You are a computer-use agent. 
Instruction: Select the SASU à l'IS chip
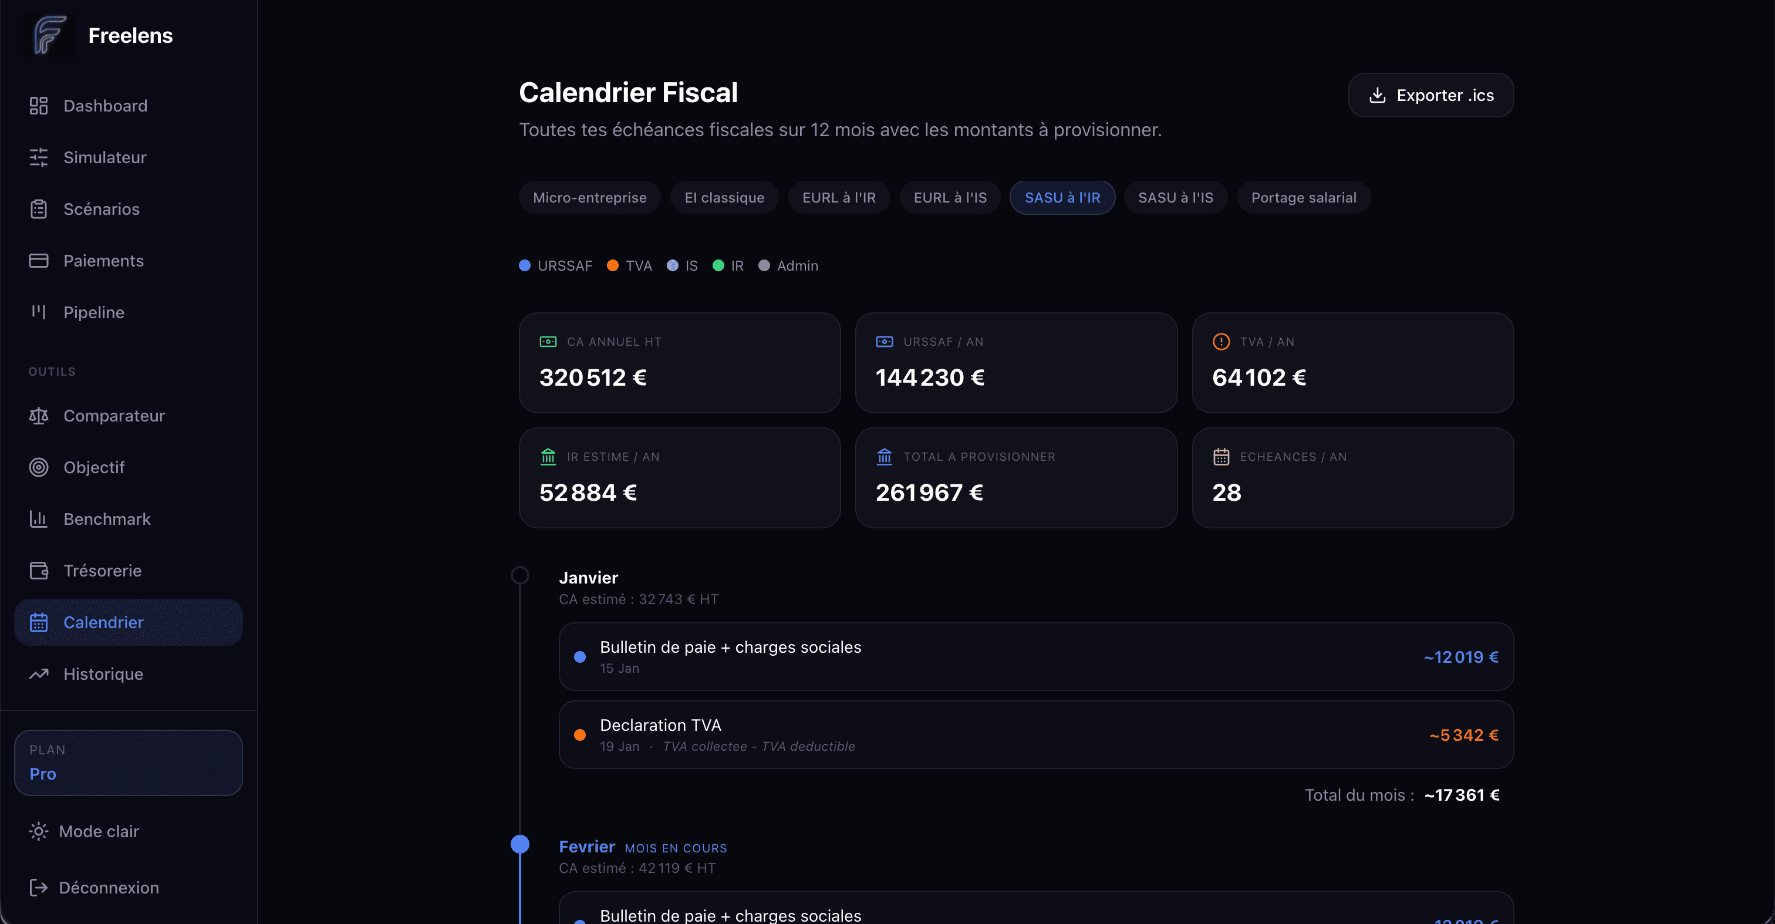(1175, 198)
